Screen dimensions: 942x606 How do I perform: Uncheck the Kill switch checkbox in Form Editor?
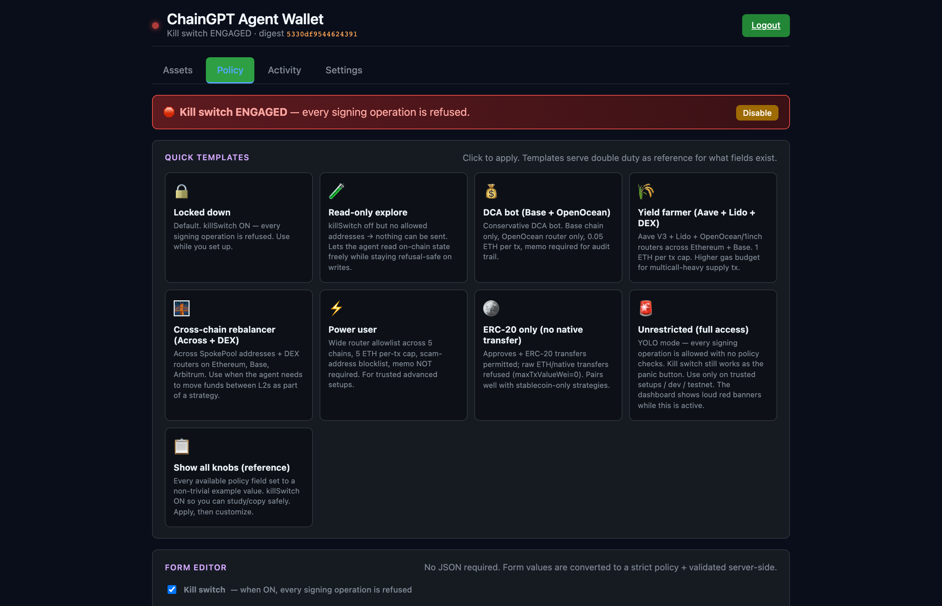(172, 589)
